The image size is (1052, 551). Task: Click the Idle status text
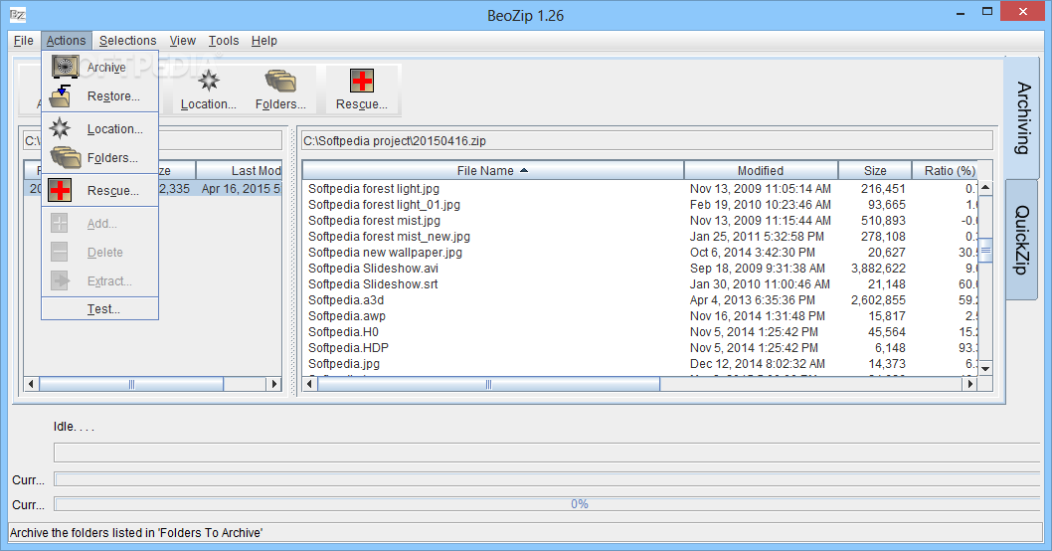(x=74, y=426)
